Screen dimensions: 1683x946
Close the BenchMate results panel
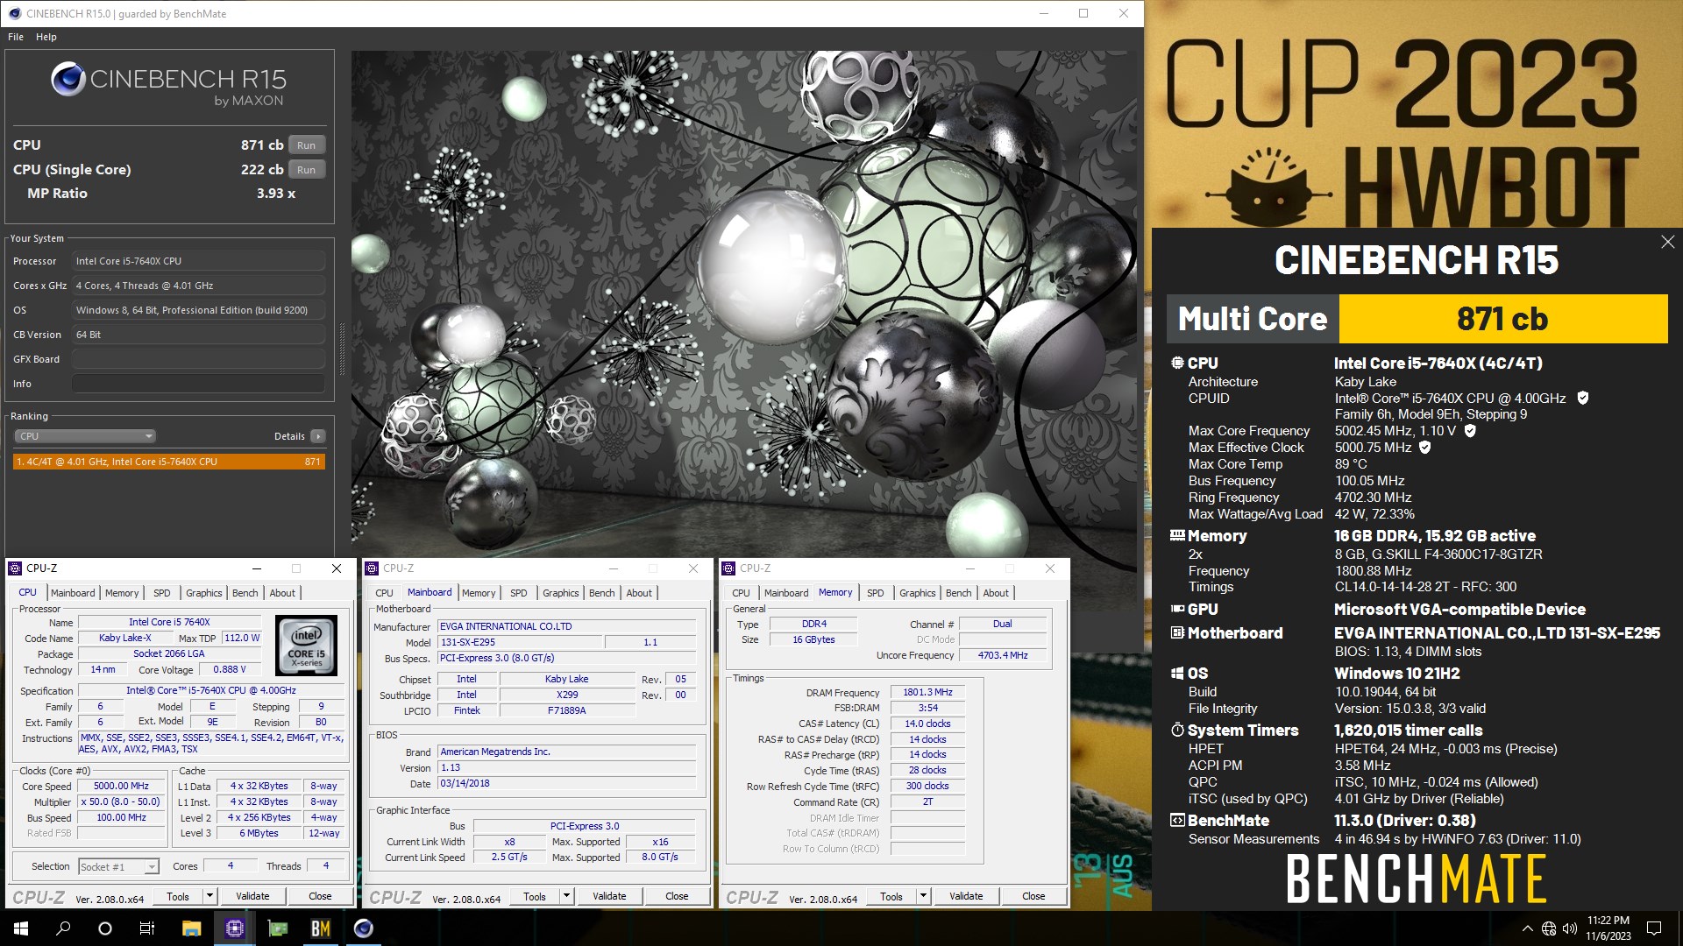point(1667,242)
